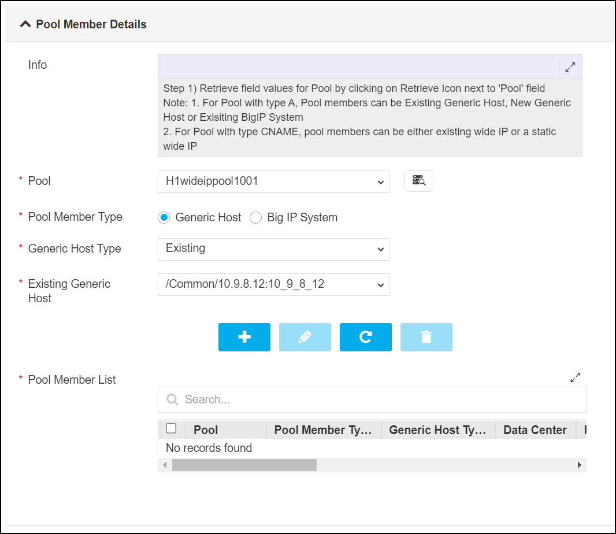Click the Step 1 instruction text
Image resolution: width=616 pixels, height=534 pixels.
(354, 88)
